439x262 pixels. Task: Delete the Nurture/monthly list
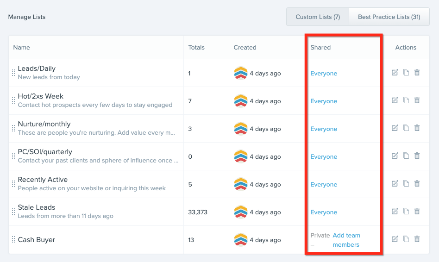click(417, 128)
